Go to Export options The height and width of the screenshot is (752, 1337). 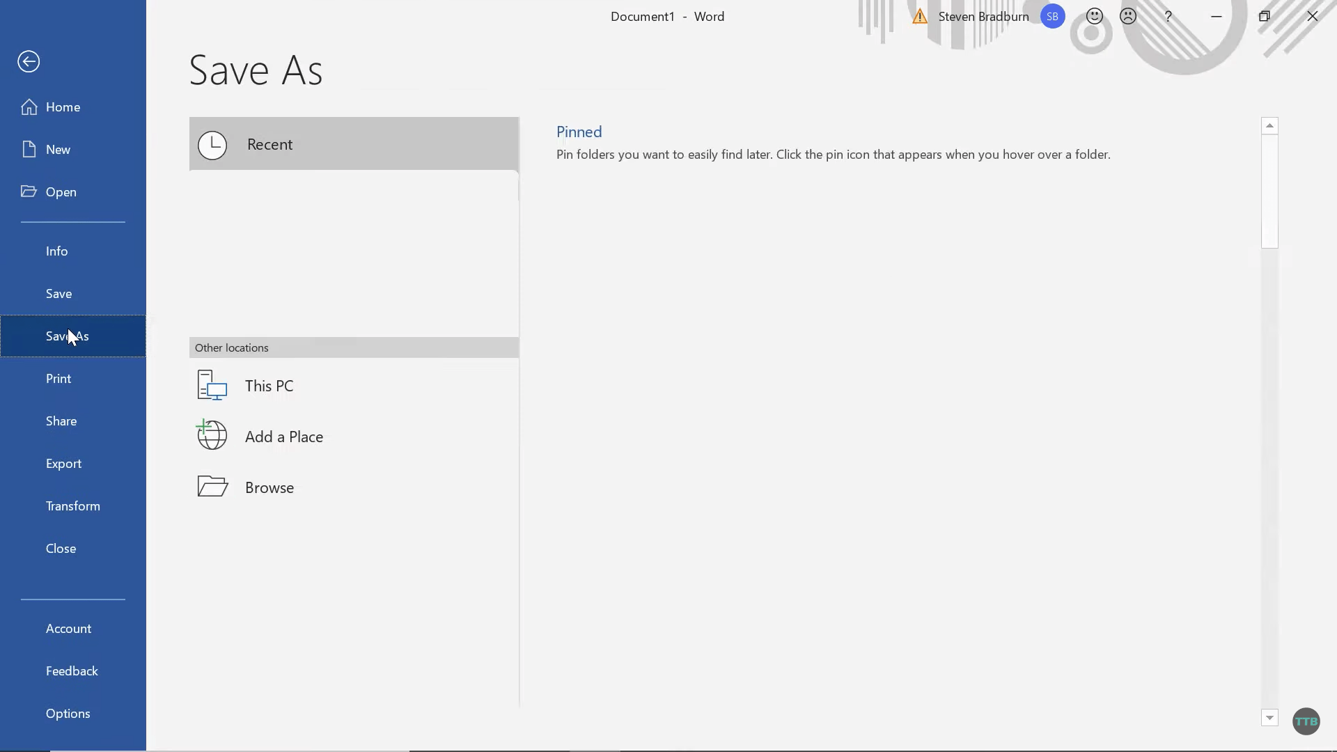[x=73, y=464]
